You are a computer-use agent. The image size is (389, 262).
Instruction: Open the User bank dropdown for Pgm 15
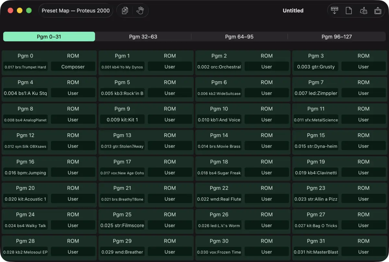tap(363, 146)
